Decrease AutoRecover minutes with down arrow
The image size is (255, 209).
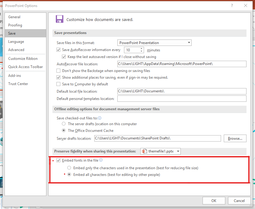pos(142,51)
